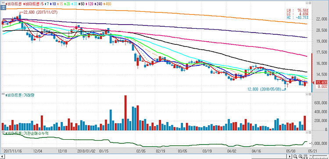Adjust the chart zoom slider handle
The image size is (329, 159).
point(312,156)
